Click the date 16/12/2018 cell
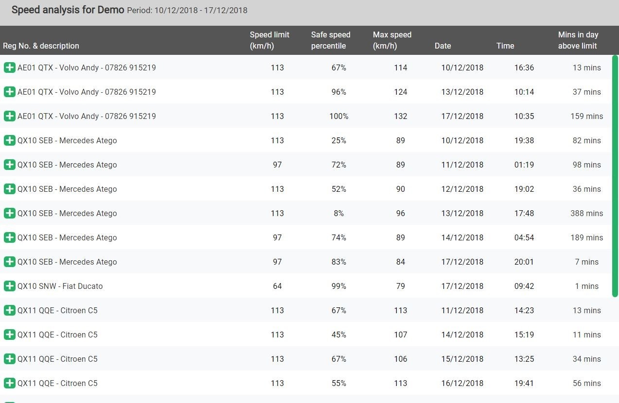This screenshot has width=619, height=403. click(462, 383)
